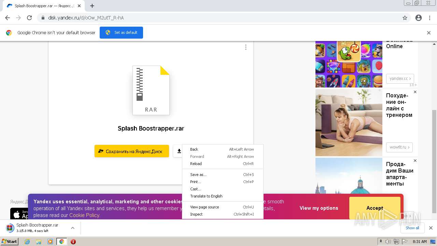Open a new tab with plus icon
437x246 pixels.
[92, 6]
